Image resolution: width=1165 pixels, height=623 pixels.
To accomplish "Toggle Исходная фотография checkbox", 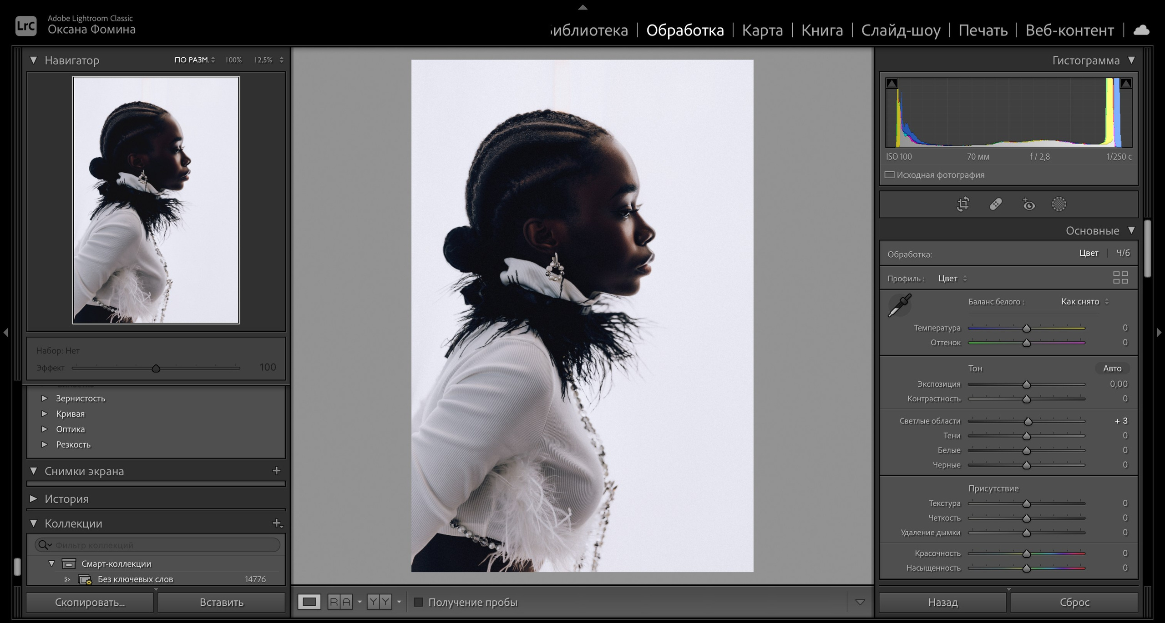I will (890, 175).
